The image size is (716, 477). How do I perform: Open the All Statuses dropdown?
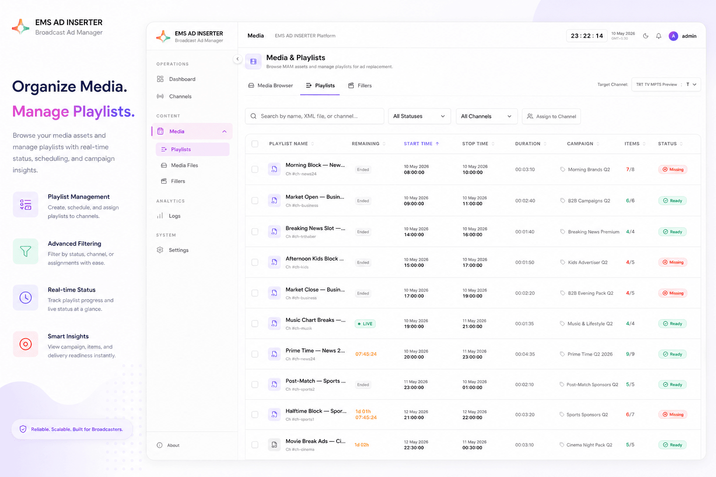click(419, 116)
